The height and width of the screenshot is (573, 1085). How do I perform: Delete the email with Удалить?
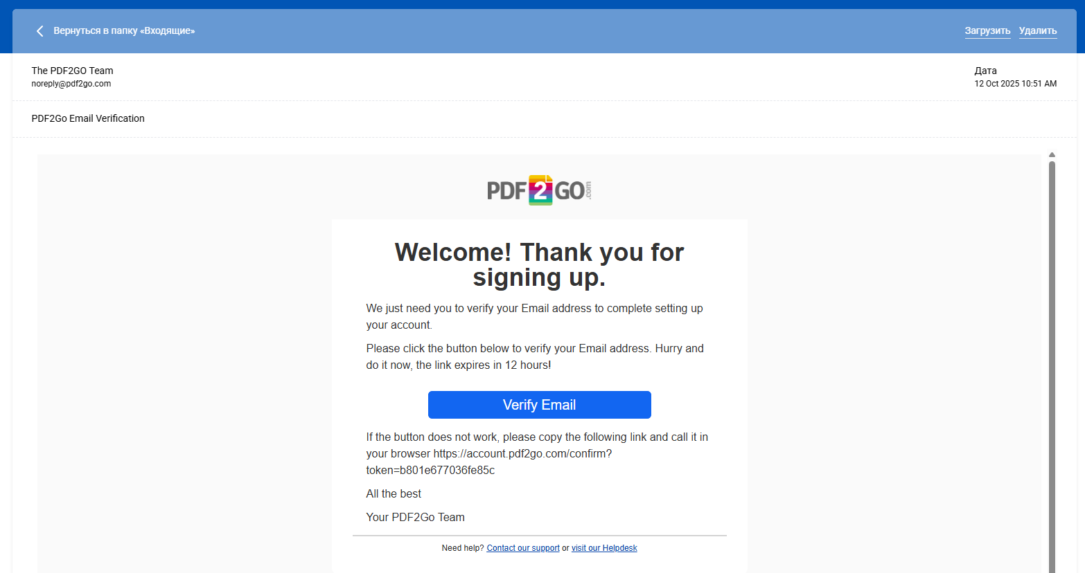pyautogui.click(x=1037, y=31)
